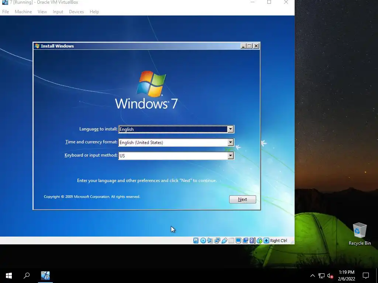Screen dimensions: 378x283
Task: Minimize the Install Windows dialog
Action: click(x=244, y=46)
